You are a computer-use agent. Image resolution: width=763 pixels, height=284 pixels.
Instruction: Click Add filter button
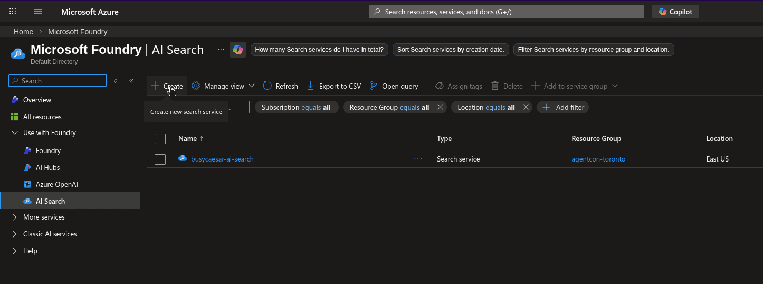coord(563,107)
